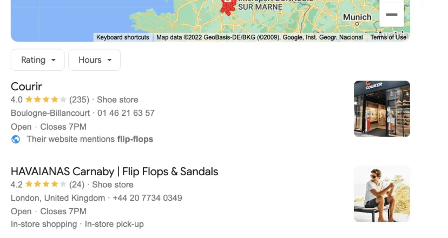
Task: Click the HAVAIANAS man sitting photo thumbnail
Action: [x=381, y=194]
